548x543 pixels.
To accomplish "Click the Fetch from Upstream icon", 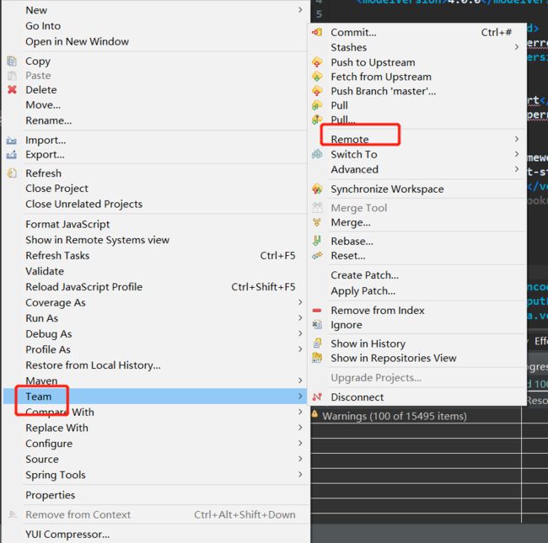I will pos(317,77).
